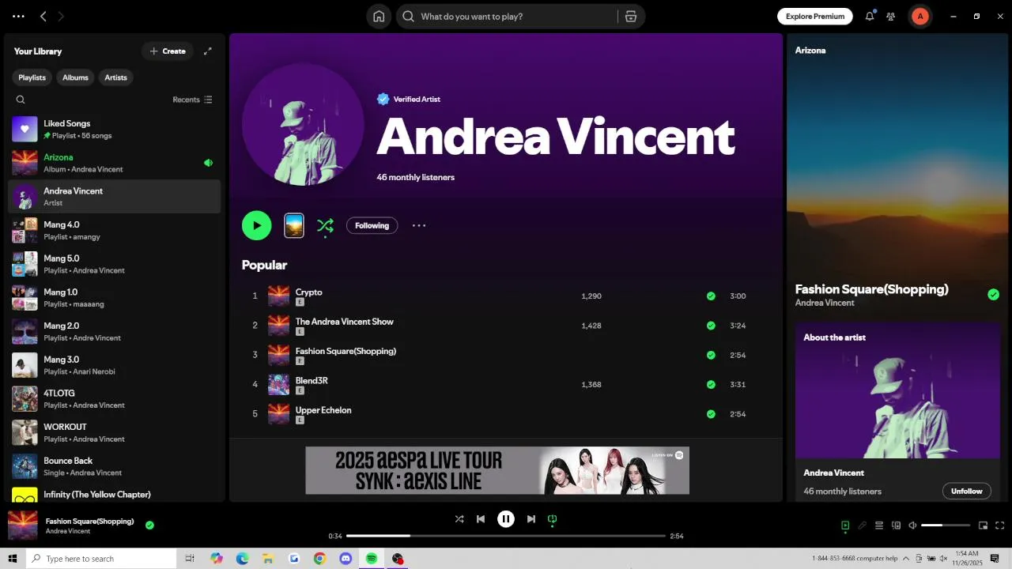Toggle shuffle on the artist page
This screenshot has width=1012, height=569.
pyautogui.click(x=325, y=225)
